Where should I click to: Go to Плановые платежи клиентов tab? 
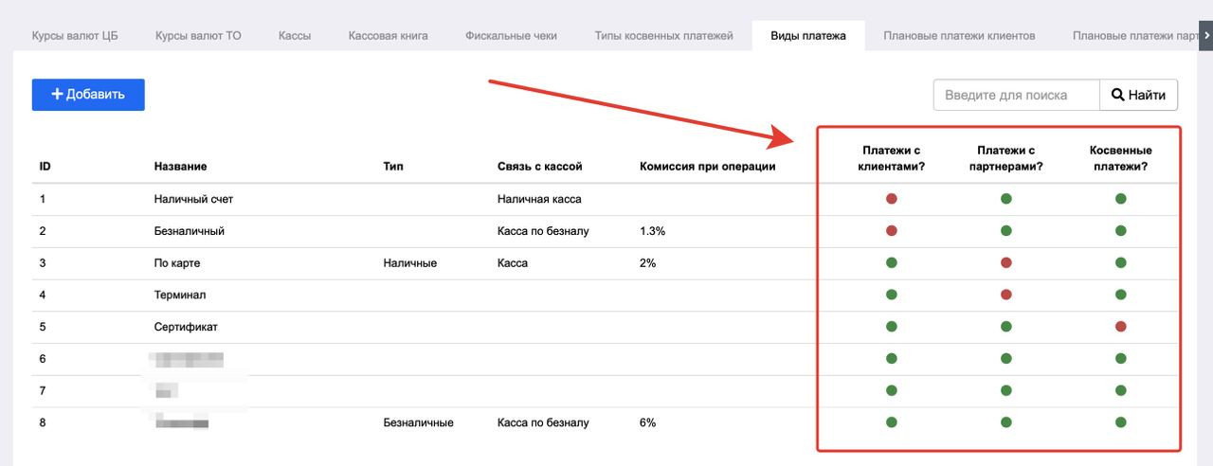click(959, 36)
